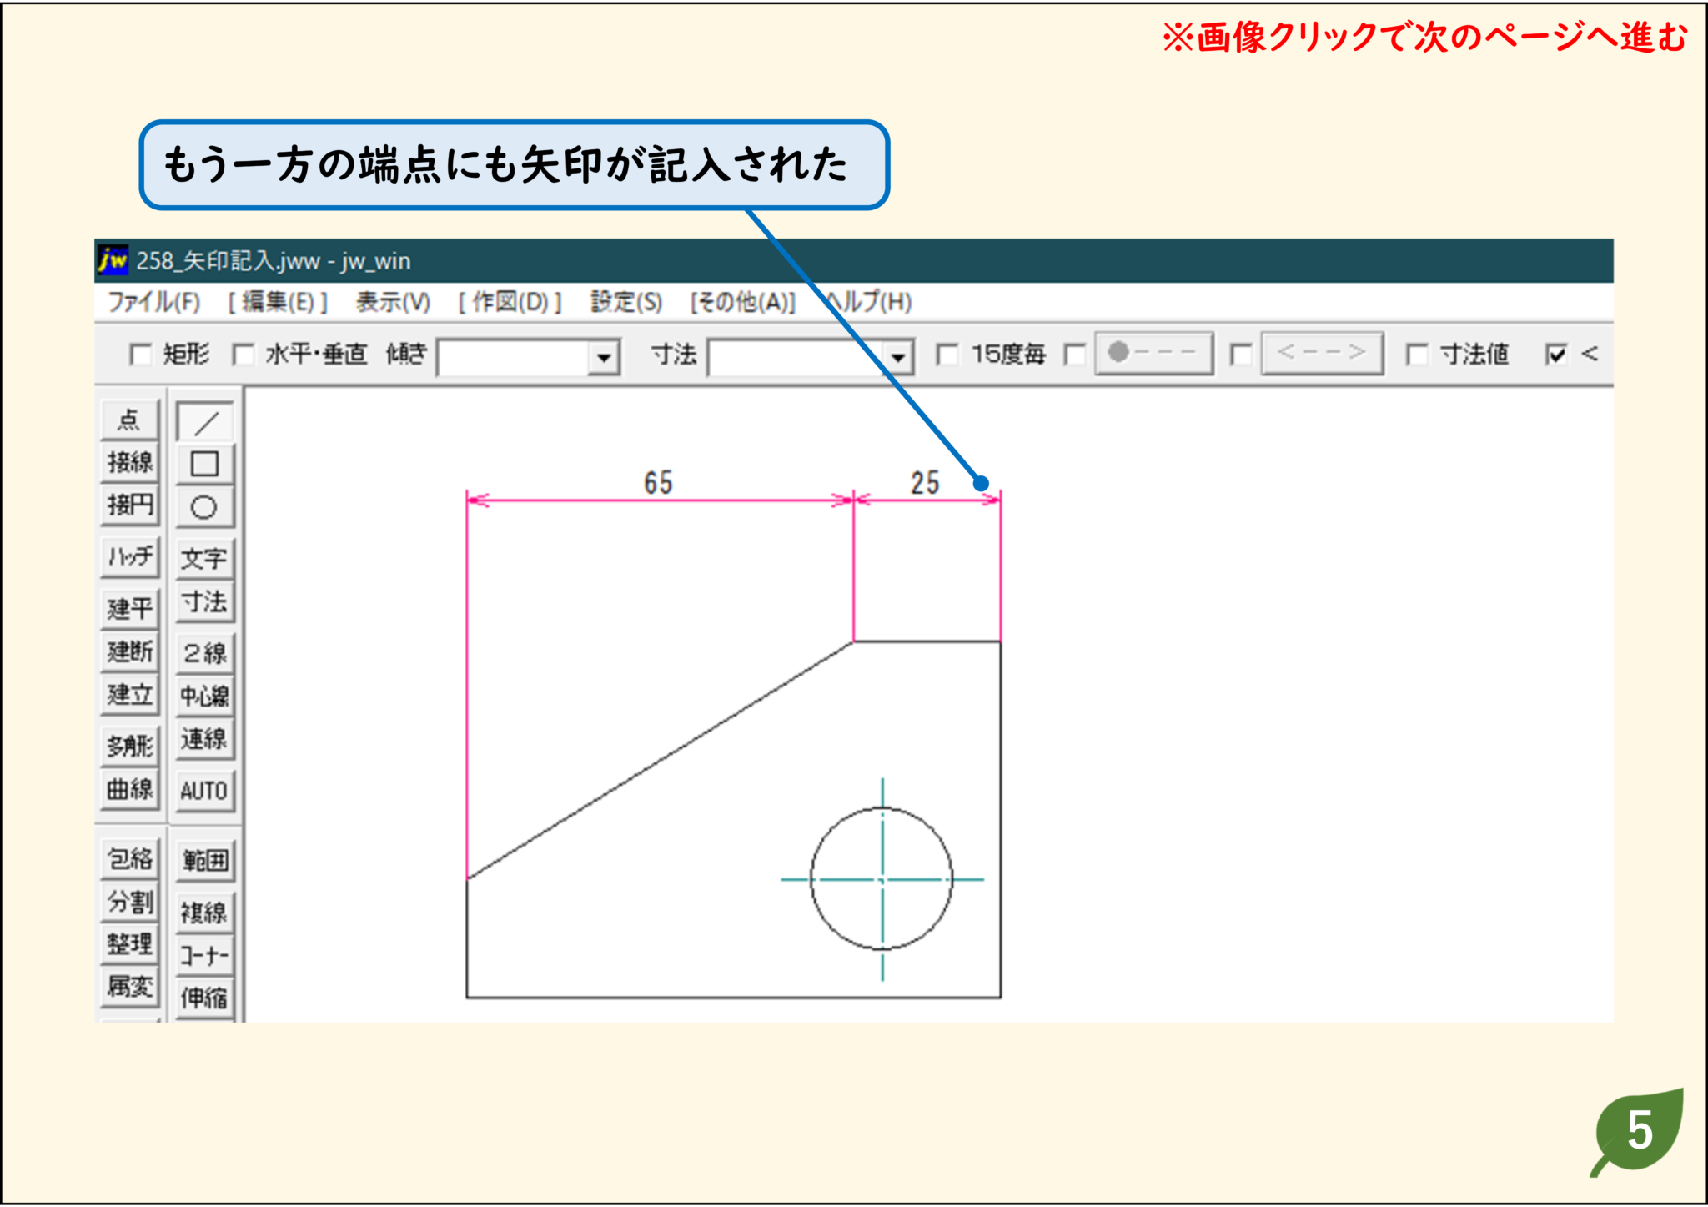The image size is (1708, 1207).
Task: Open the 傾き angle dropdown
Action: [x=603, y=358]
